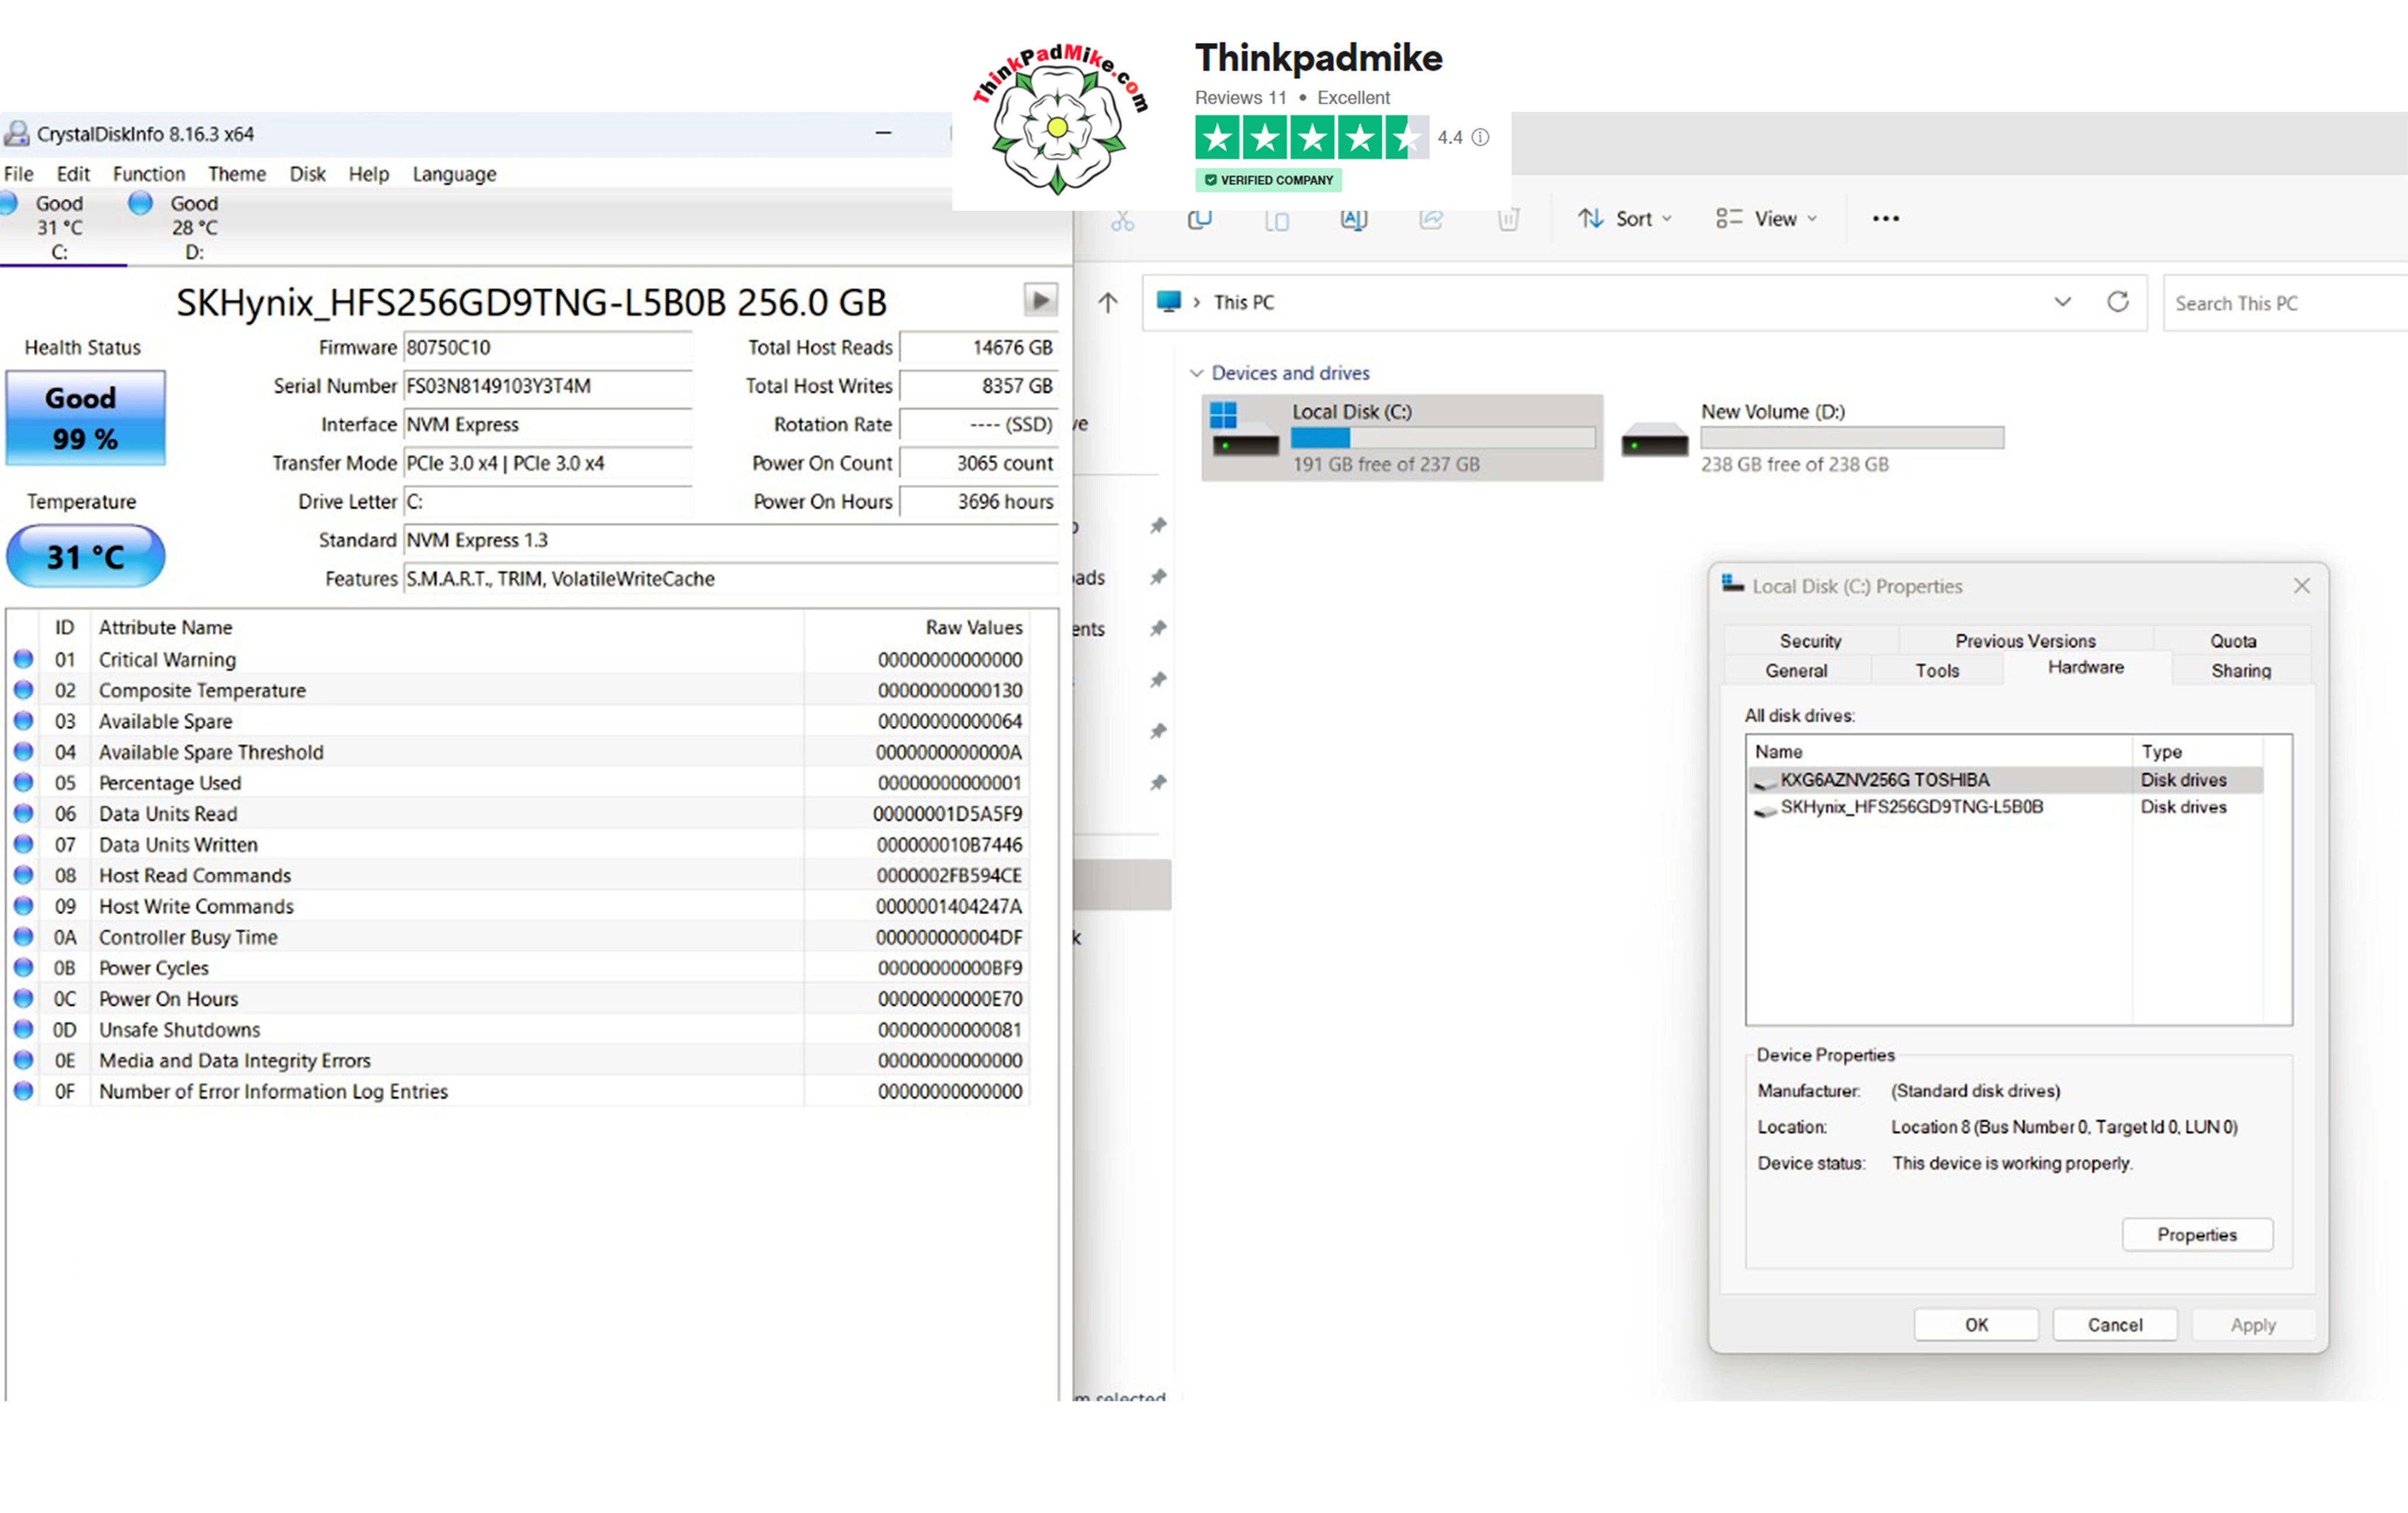The height and width of the screenshot is (1513, 2408).
Task: Click the pin icon beside the 'ents' folder
Action: tap(1158, 628)
